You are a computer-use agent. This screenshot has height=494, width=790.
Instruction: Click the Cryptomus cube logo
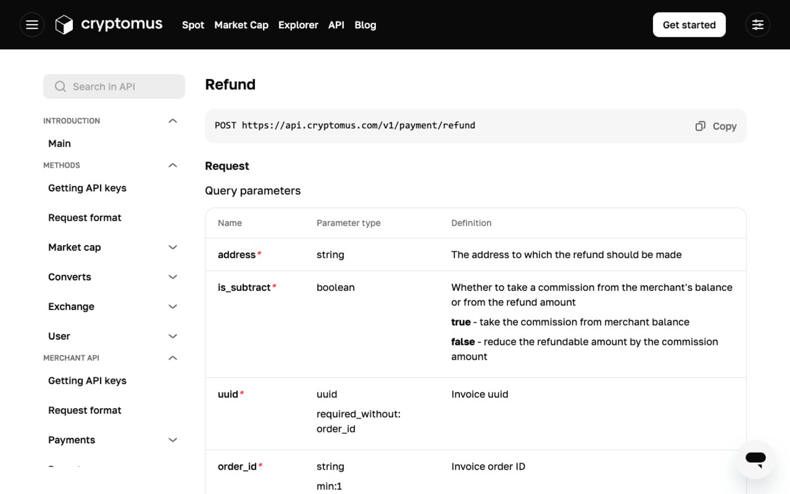coord(64,25)
